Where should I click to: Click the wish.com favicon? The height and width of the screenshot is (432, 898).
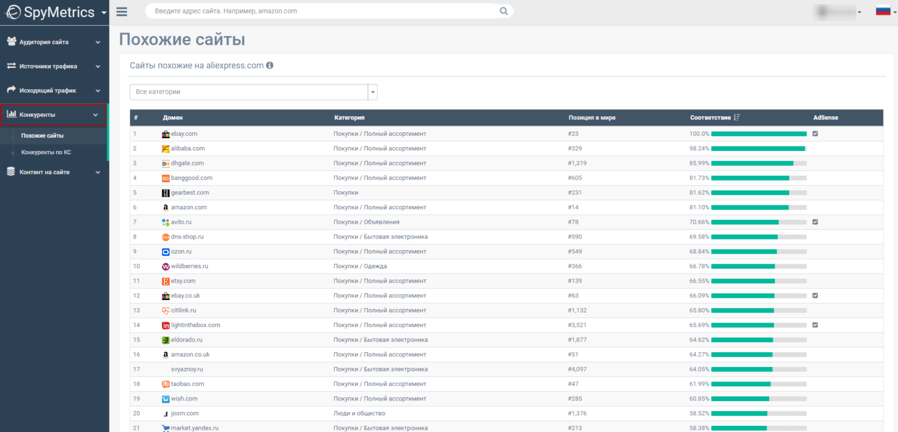[x=166, y=399]
